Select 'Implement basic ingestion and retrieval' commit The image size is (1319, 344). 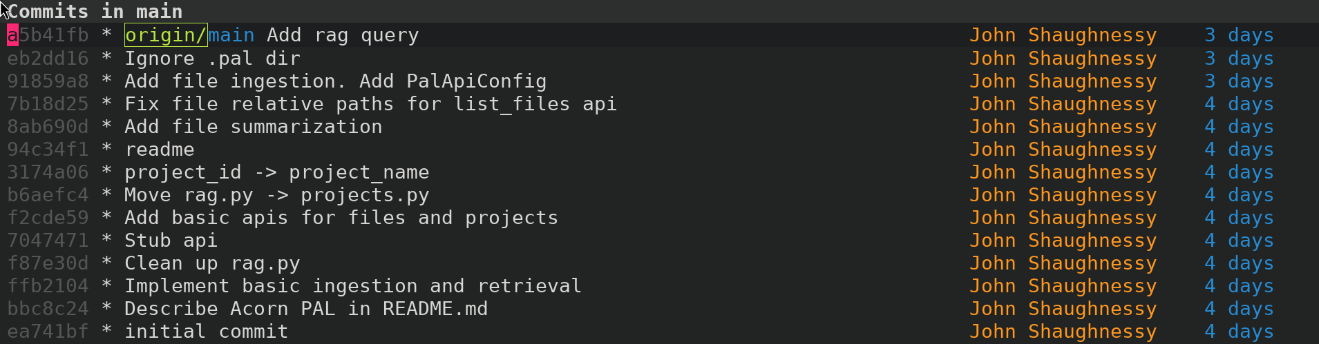pyautogui.click(x=659, y=286)
